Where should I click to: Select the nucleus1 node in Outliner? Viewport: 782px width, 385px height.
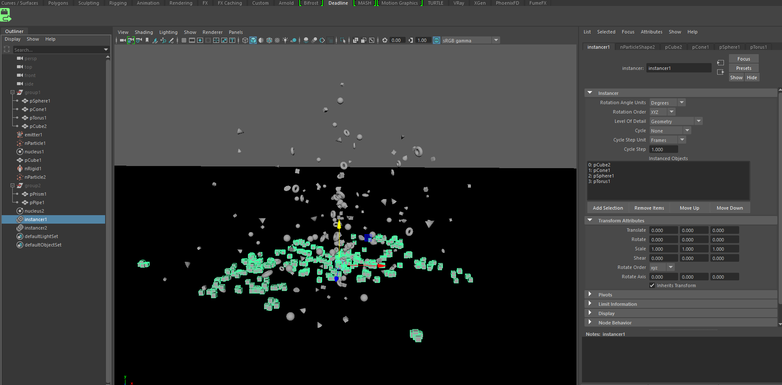pos(34,152)
